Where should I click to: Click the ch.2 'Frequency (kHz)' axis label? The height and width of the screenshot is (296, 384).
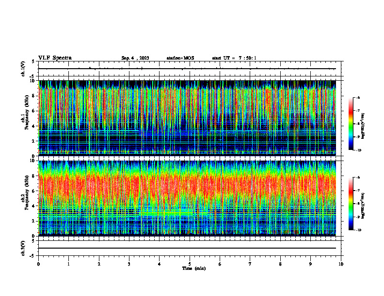[x=27, y=192]
